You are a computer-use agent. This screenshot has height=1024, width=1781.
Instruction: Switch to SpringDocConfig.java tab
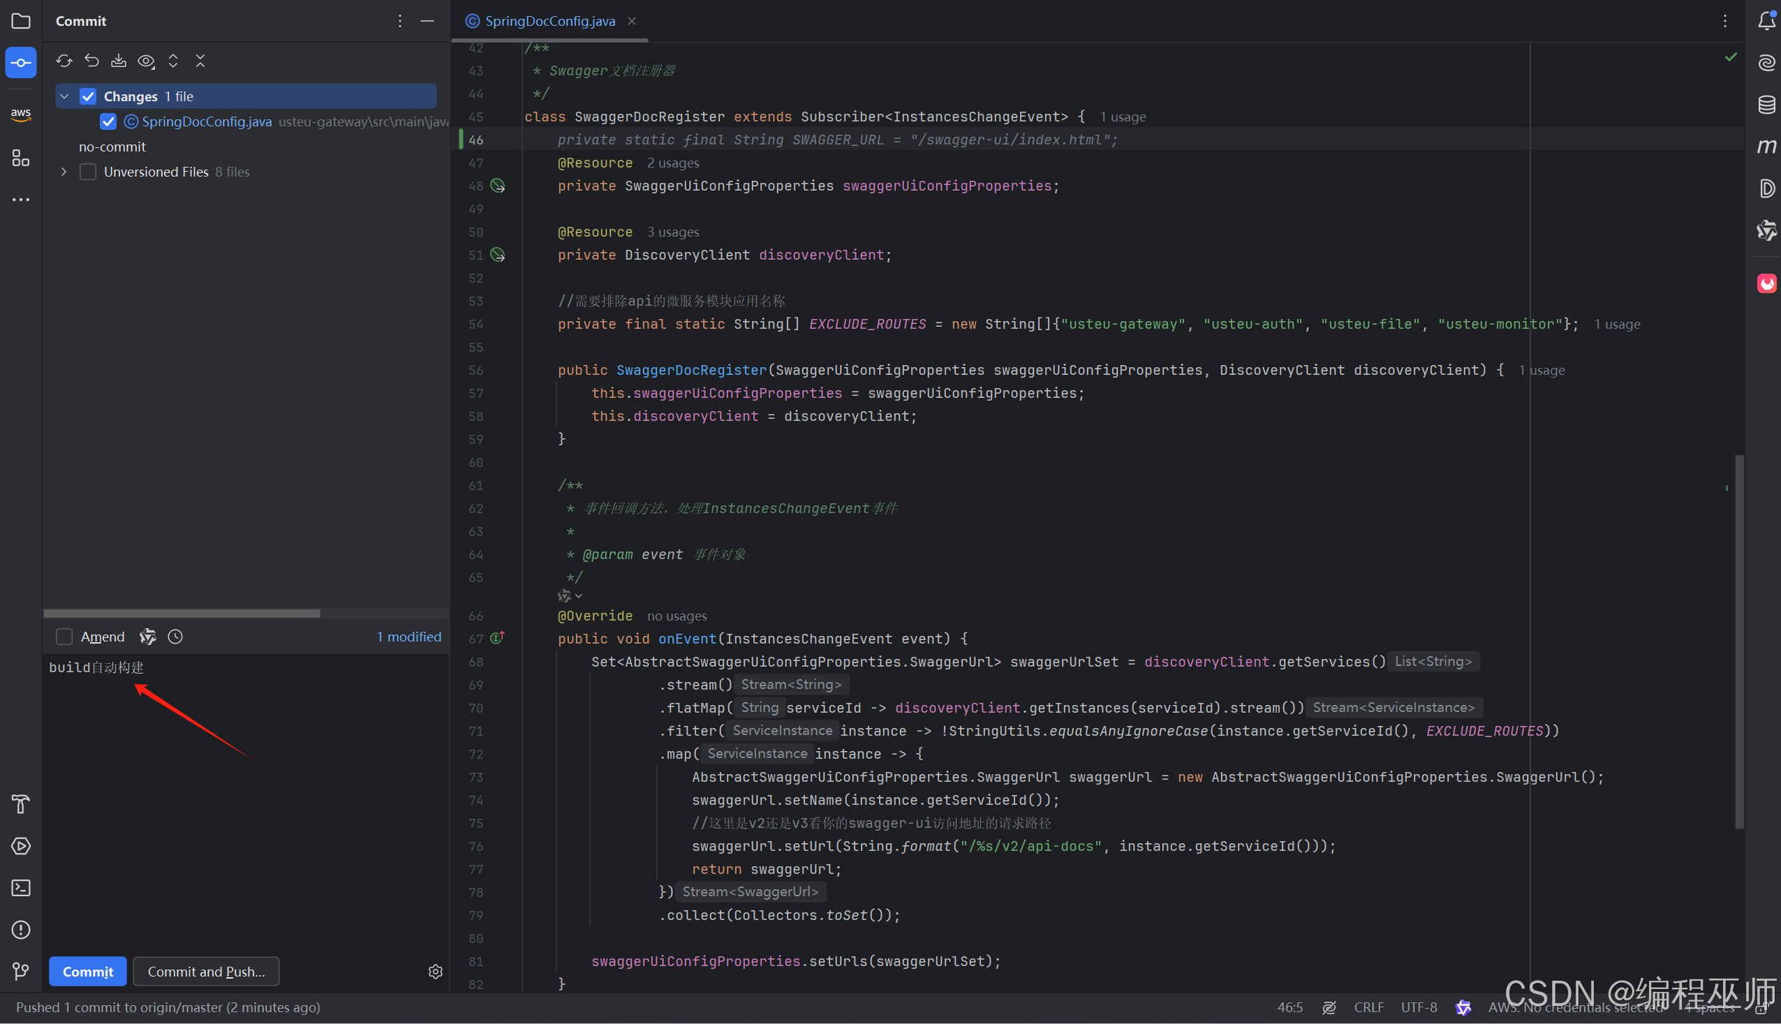549,21
